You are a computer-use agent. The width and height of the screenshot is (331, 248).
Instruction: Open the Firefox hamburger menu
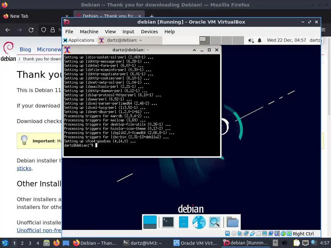(323, 29)
